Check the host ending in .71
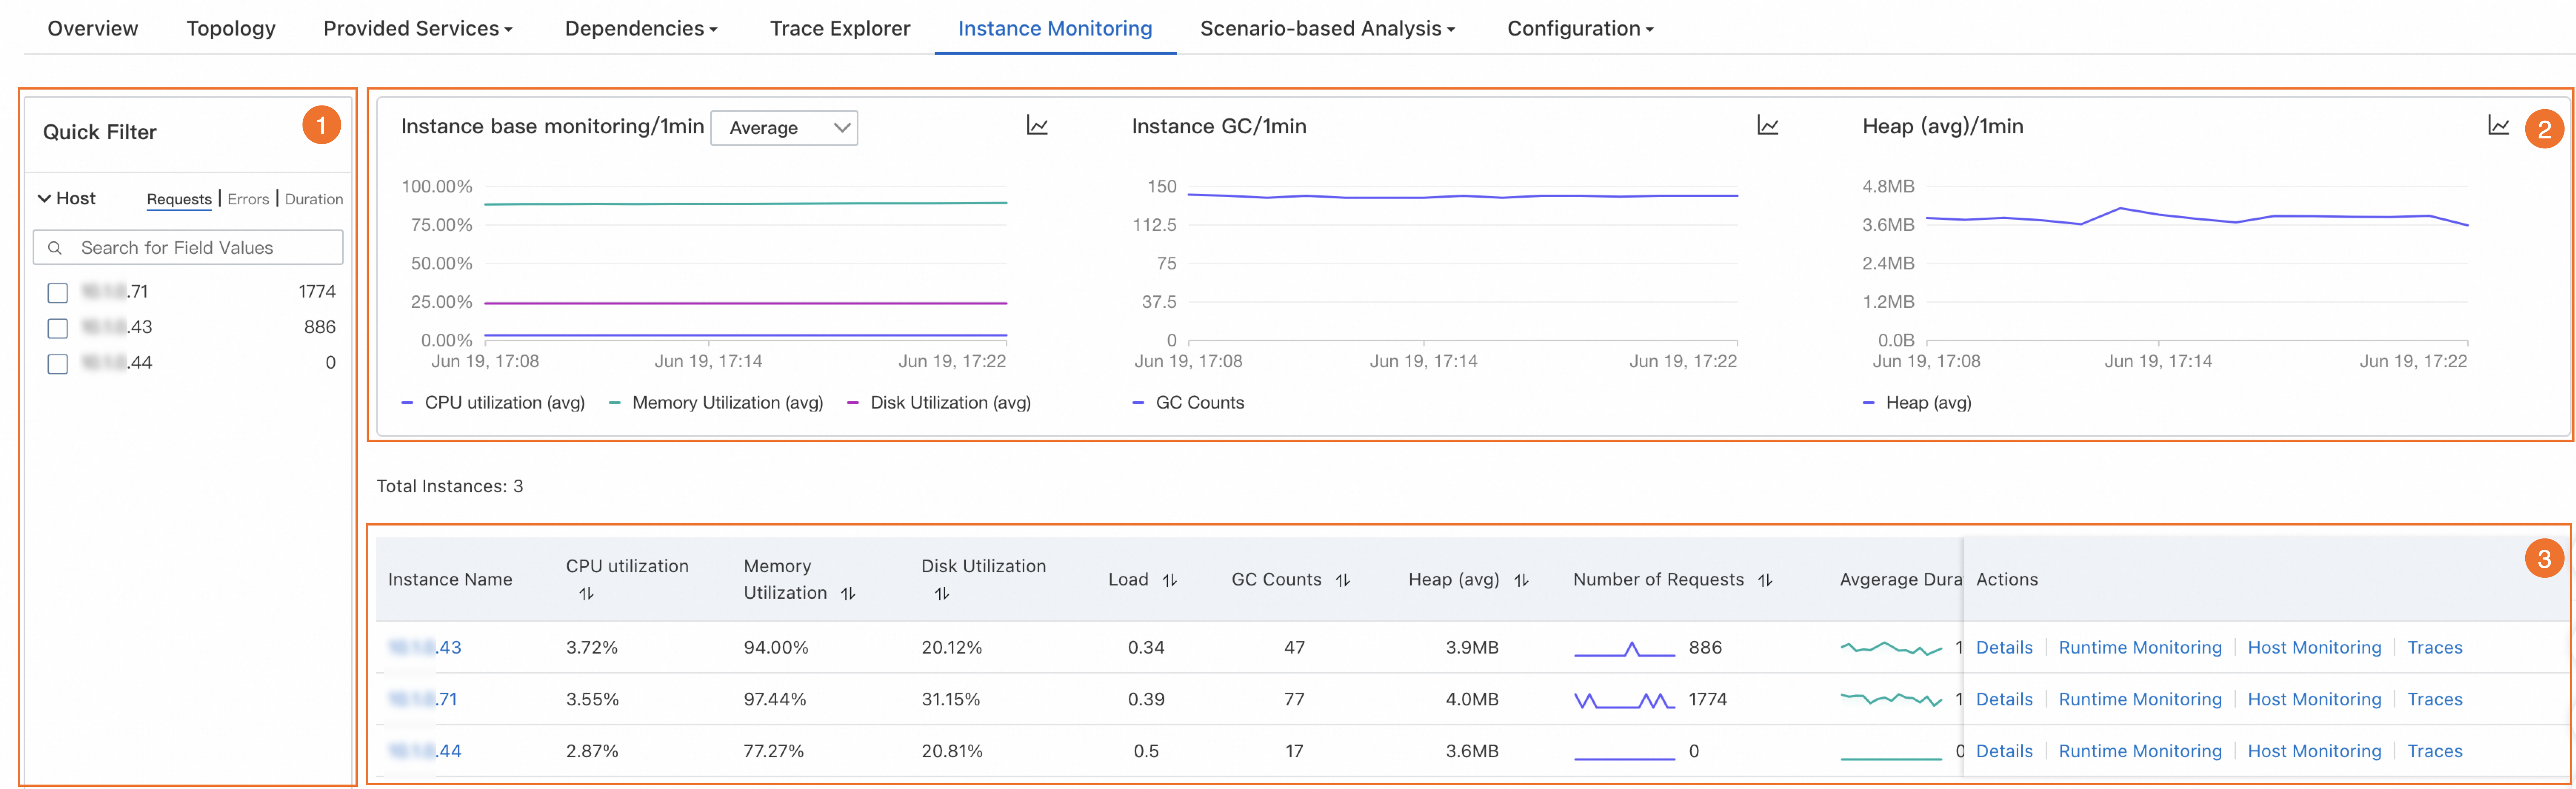This screenshot has width=2576, height=789. pos(58,293)
